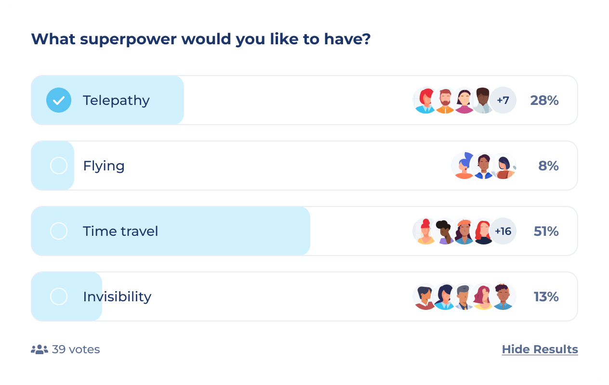Open the last avatar in Invisibility's voter list
Screen dimensions: 609x385
[x=503, y=296]
